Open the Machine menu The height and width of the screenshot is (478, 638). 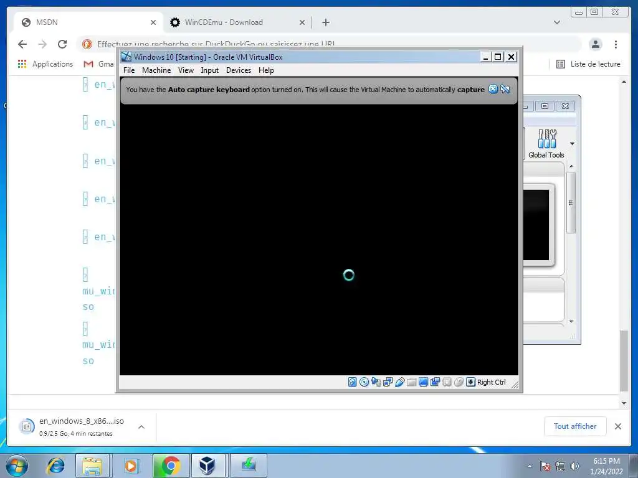156,70
